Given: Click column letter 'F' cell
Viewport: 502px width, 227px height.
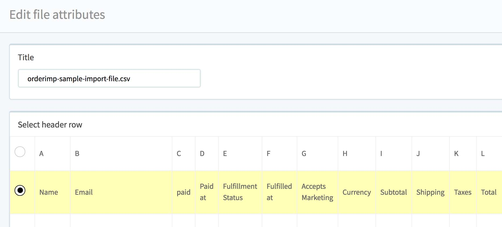Looking at the screenshot, I should (x=280, y=154).
